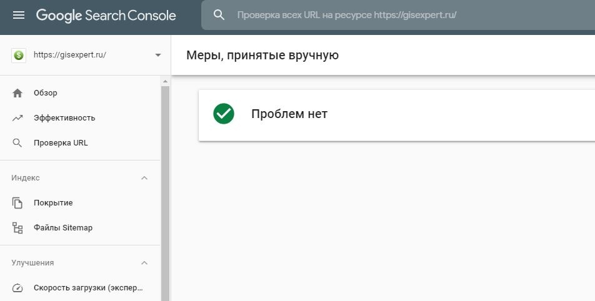Click the green checkmark status icon

[x=224, y=114]
